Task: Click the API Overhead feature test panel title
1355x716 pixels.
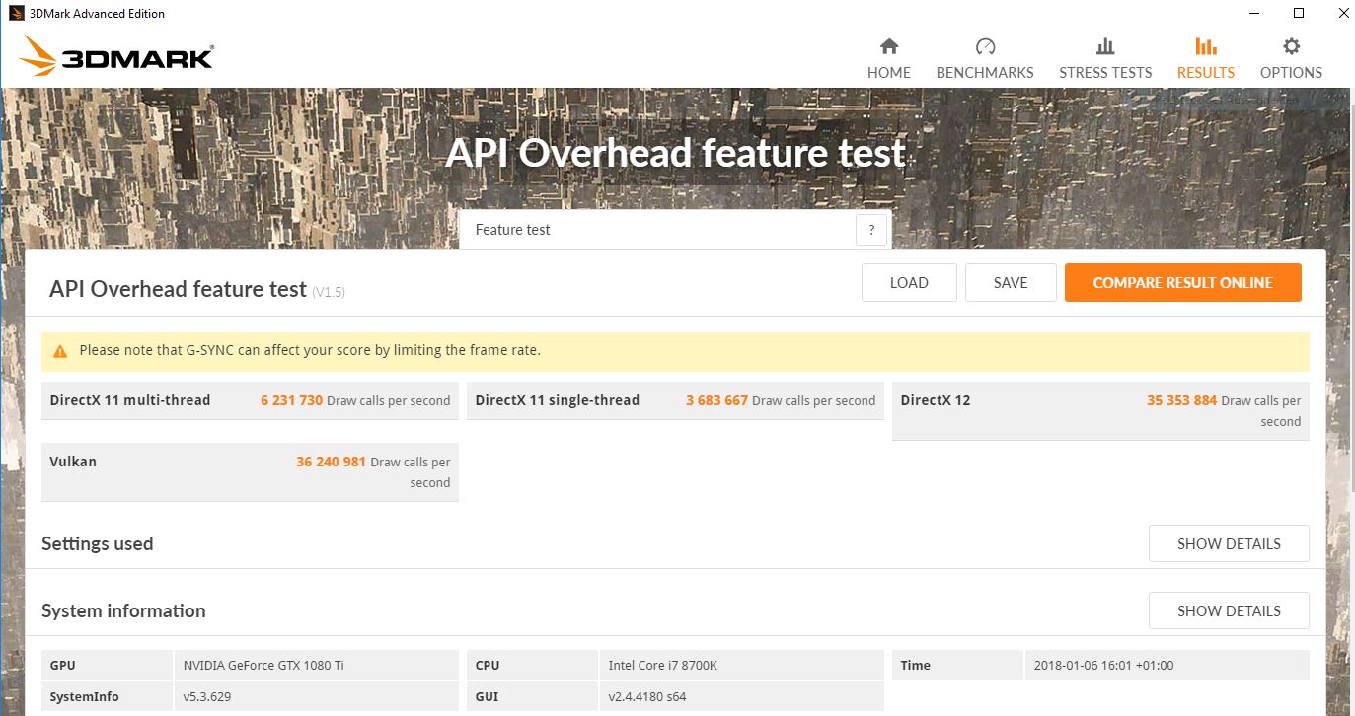Action: coord(178,289)
